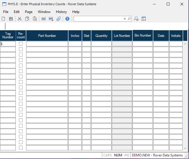
Task: Click the Cut scissors icon
Action: (x=20, y=19)
